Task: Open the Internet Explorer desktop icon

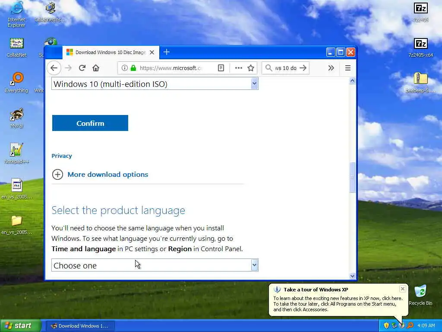Action: pos(16,14)
